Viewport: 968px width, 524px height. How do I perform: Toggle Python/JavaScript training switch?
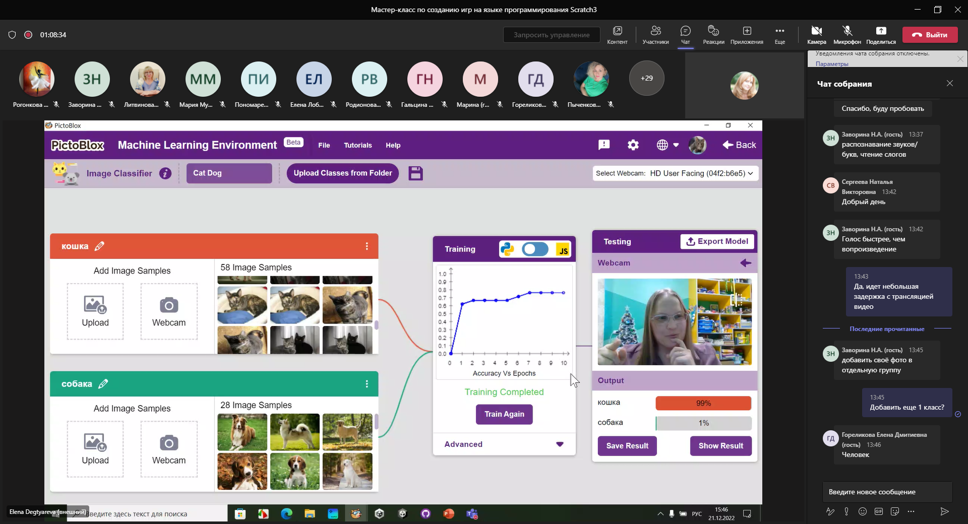[x=534, y=249]
